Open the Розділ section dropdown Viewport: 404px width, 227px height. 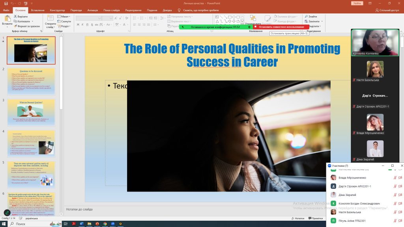[65, 26]
